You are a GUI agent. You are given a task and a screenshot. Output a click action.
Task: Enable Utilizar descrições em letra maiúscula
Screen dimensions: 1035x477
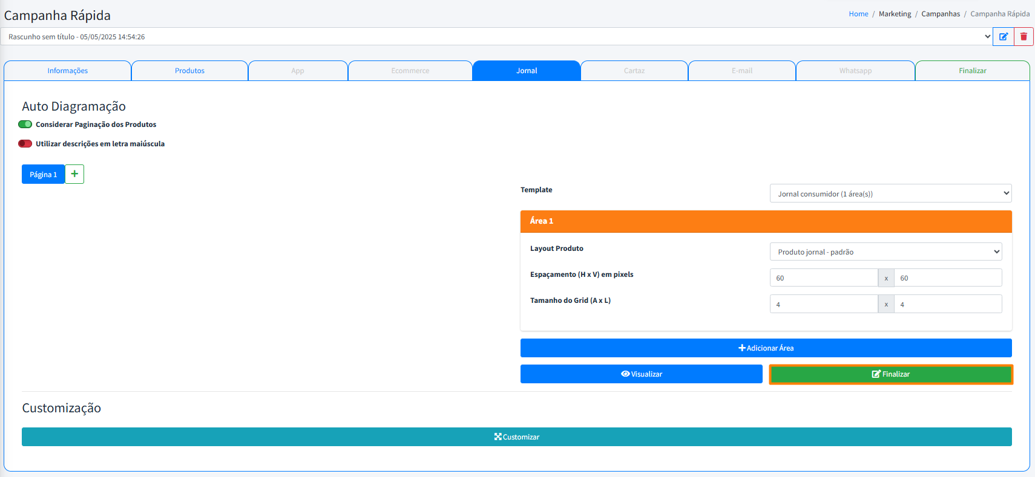(25, 144)
